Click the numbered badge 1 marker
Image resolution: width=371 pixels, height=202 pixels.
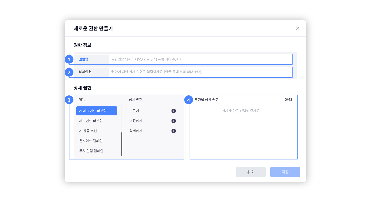click(x=69, y=60)
